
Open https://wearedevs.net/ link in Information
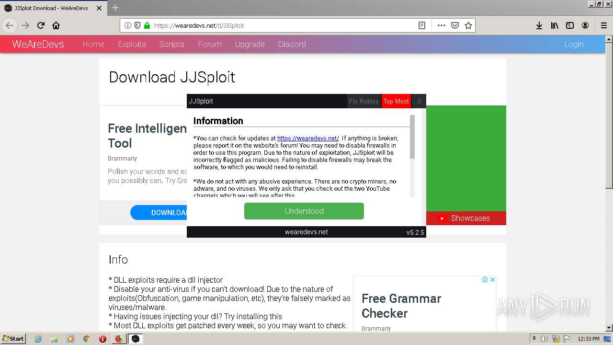[308, 138]
